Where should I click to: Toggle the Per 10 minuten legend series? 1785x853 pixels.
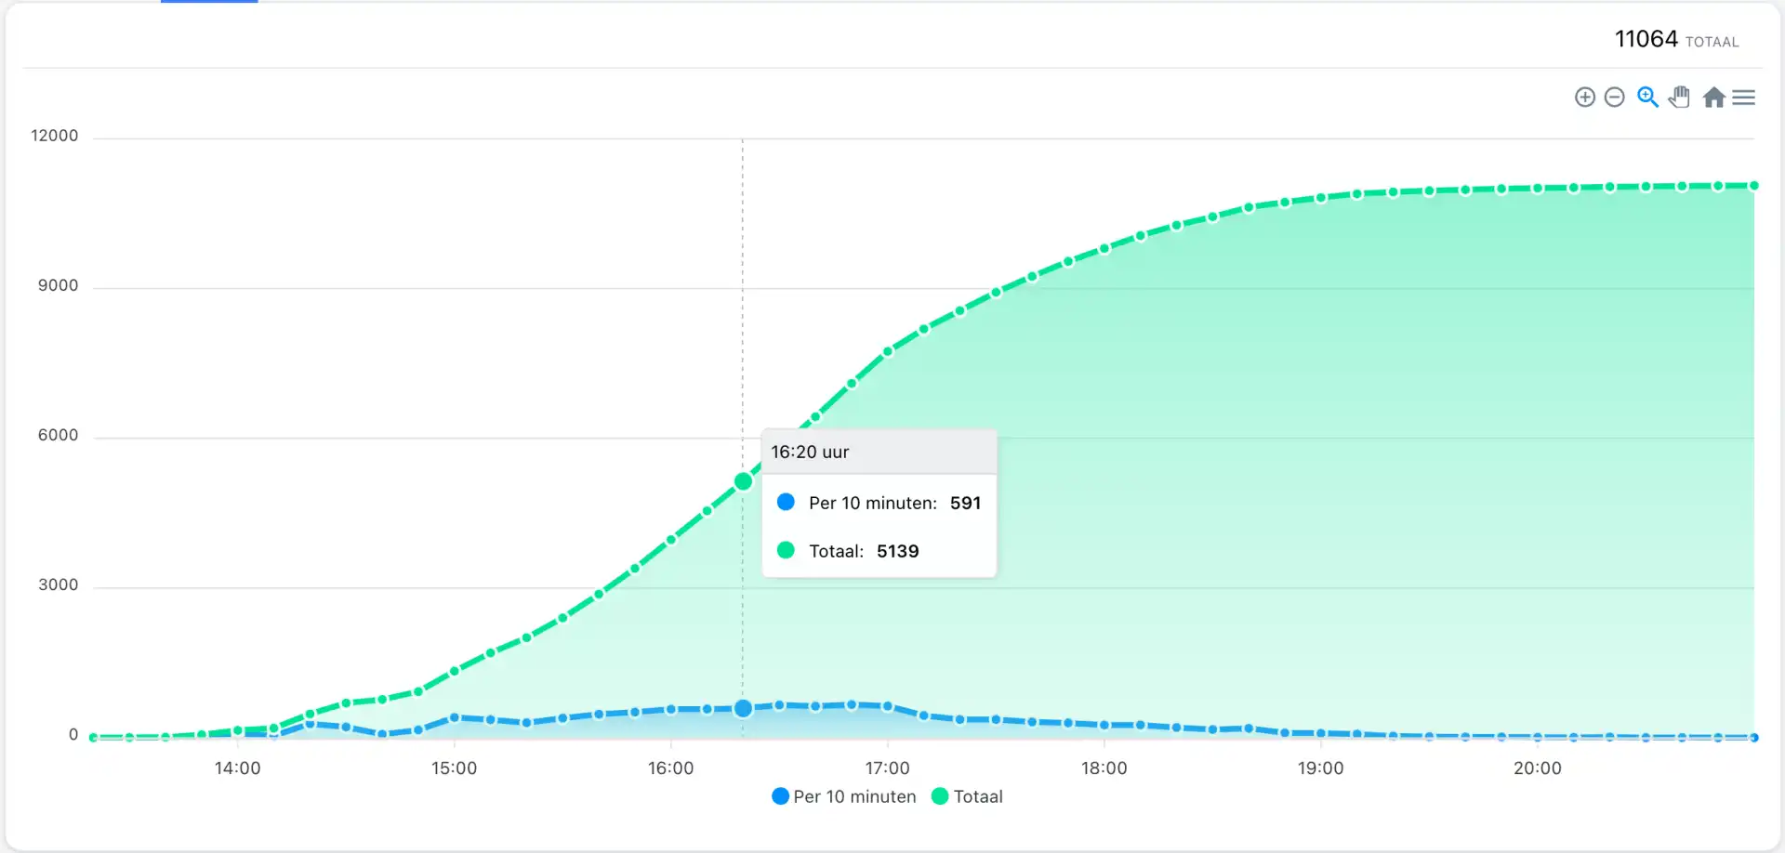click(x=844, y=796)
